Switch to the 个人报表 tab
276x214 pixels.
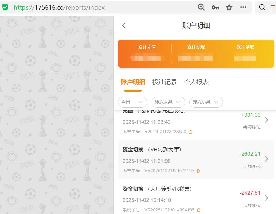pyautogui.click(x=197, y=82)
